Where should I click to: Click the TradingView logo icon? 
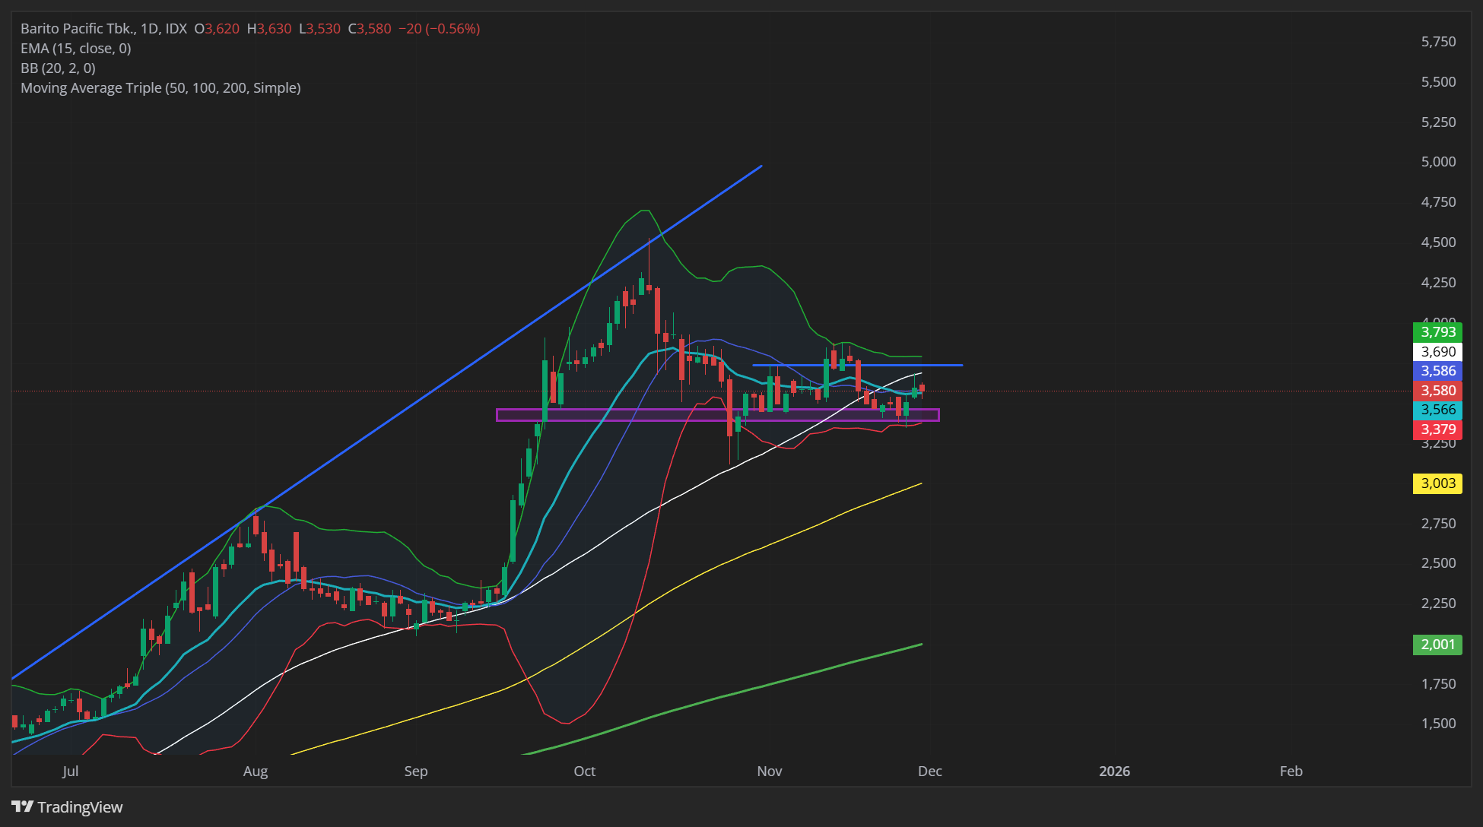23,806
